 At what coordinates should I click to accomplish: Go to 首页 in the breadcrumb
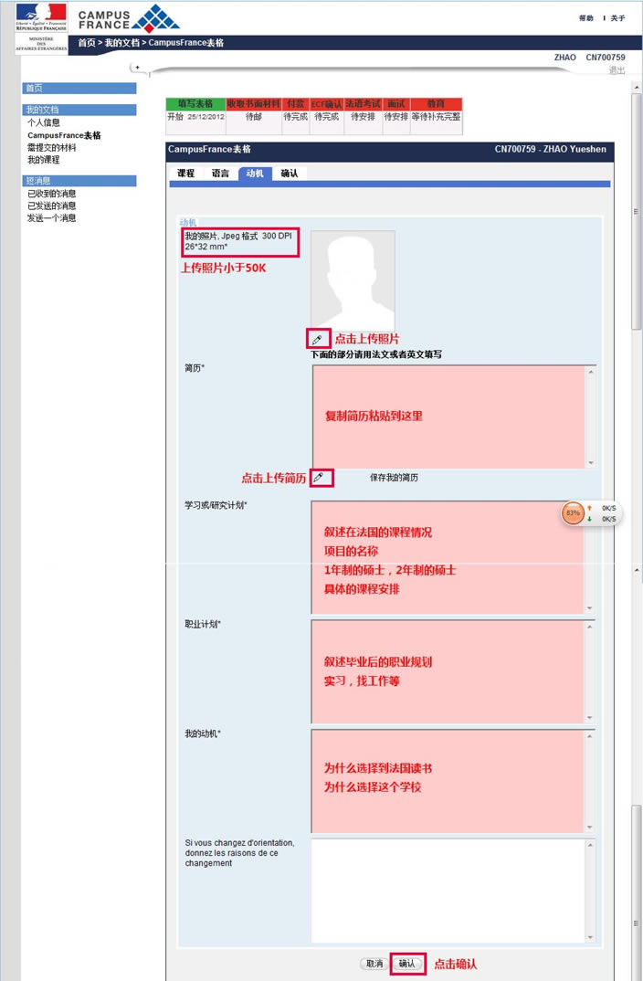click(87, 43)
